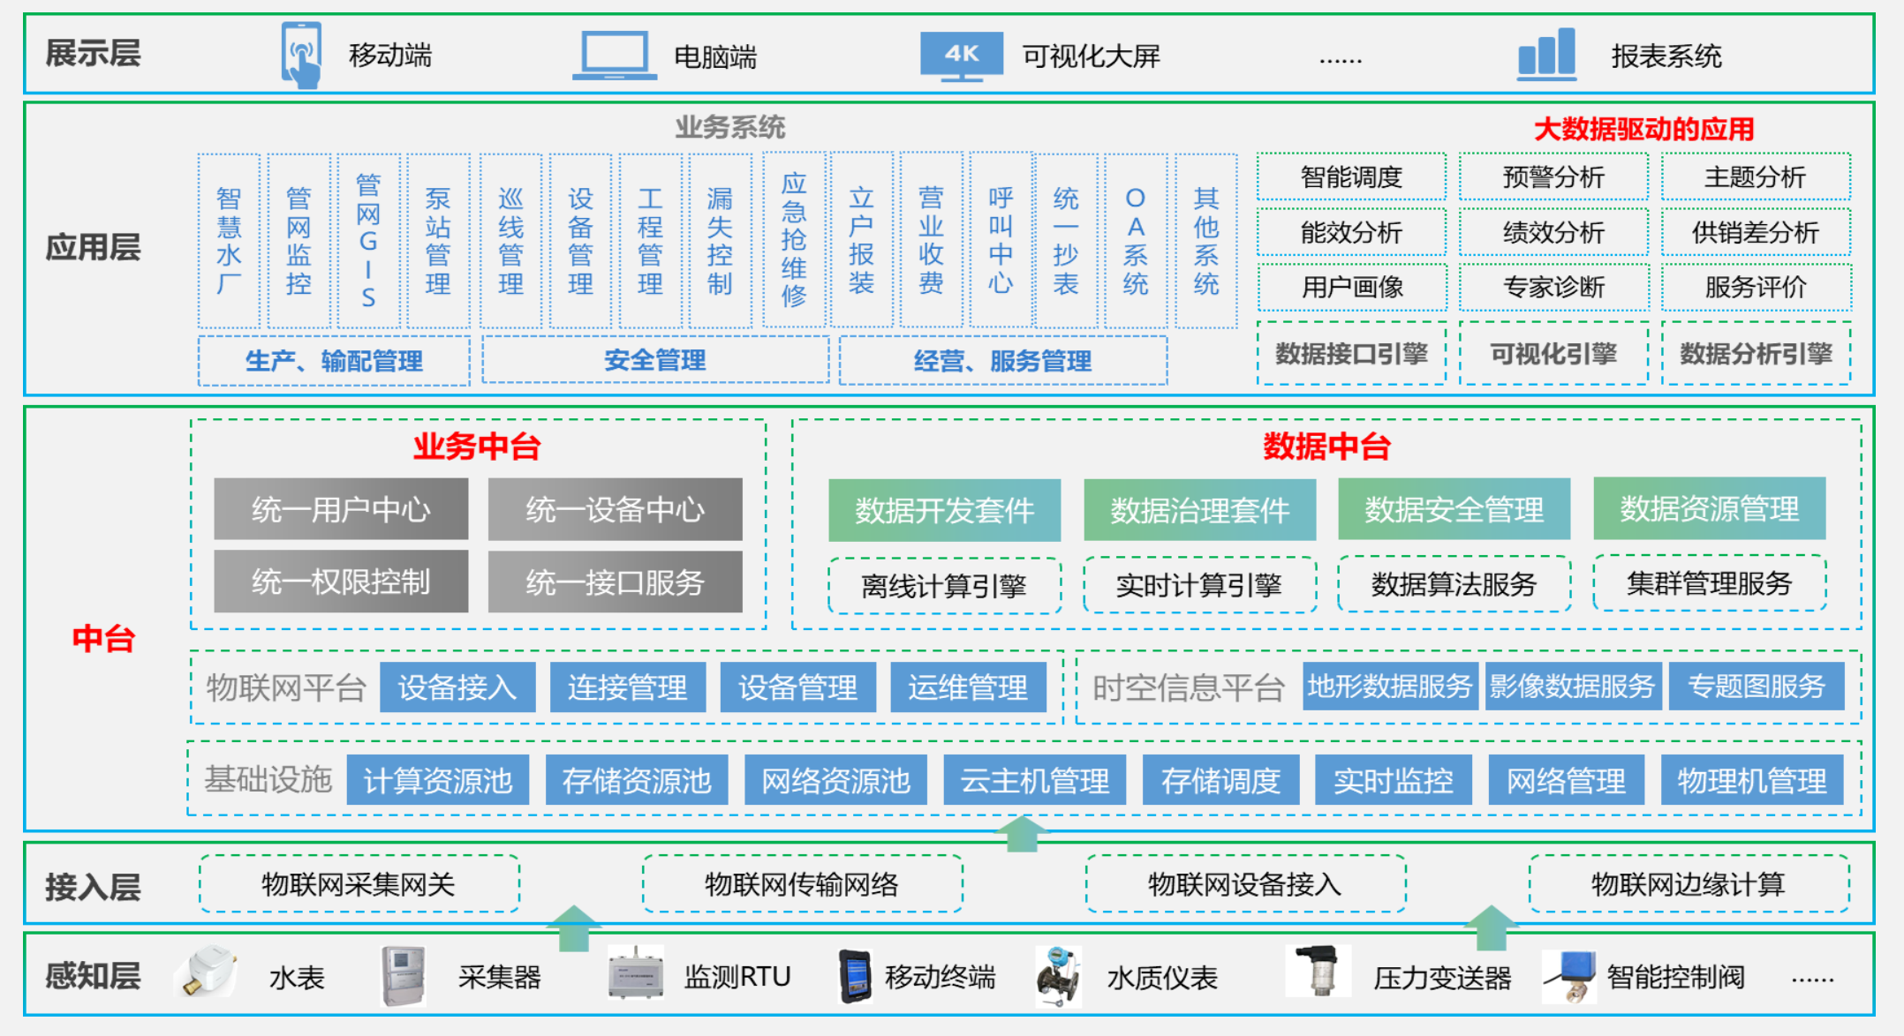Screen dimensions: 1904x1036
Task: Select the 地形数据服务 block
Action: pyautogui.click(x=1390, y=686)
